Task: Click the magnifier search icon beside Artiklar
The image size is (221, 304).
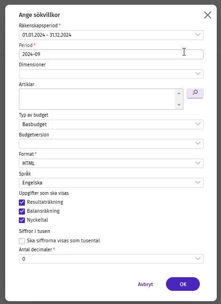Action: [195, 93]
